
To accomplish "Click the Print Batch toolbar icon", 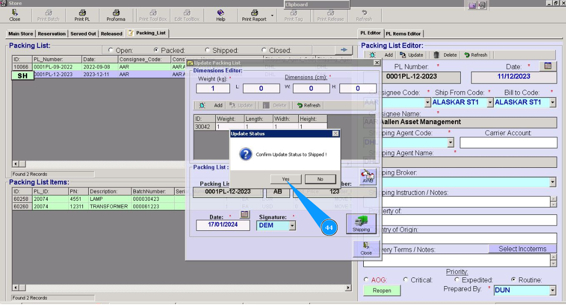I will (49, 16).
